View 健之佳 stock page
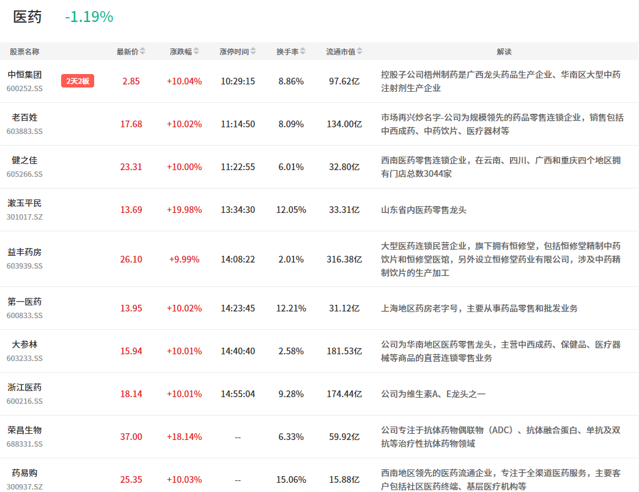Image resolution: width=639 pixels, height=492 pixels. 24,160
